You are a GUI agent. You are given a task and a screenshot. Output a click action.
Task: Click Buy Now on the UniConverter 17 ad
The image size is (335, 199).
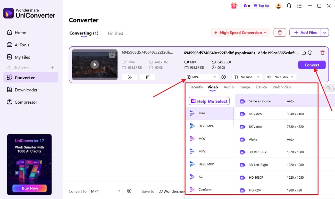30,188
